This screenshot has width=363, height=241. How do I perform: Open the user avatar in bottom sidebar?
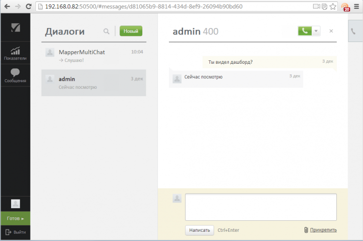tap(15, 204)
